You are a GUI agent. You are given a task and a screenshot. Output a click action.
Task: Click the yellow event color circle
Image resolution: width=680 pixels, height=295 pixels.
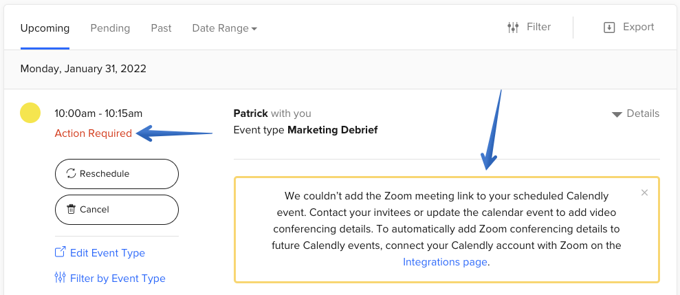(x=30, y=113)
